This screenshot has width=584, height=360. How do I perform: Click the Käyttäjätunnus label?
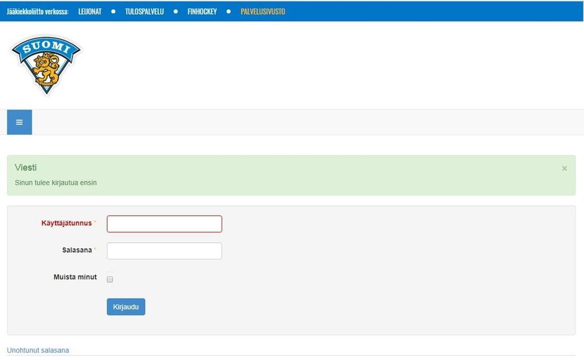(66, 223)
